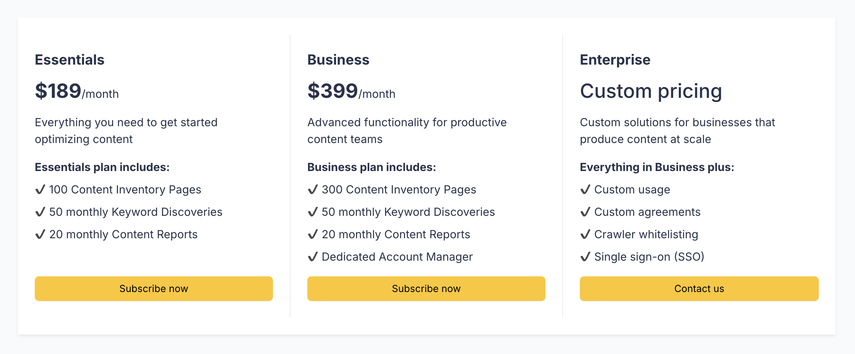This screenshot has height=354, width=855.
Task: Click the checkmark beside 20 monthly Content Reports (Essentials)
Action: point(40,235)
